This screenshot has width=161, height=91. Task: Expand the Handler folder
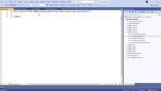click(x=127, y=47)
